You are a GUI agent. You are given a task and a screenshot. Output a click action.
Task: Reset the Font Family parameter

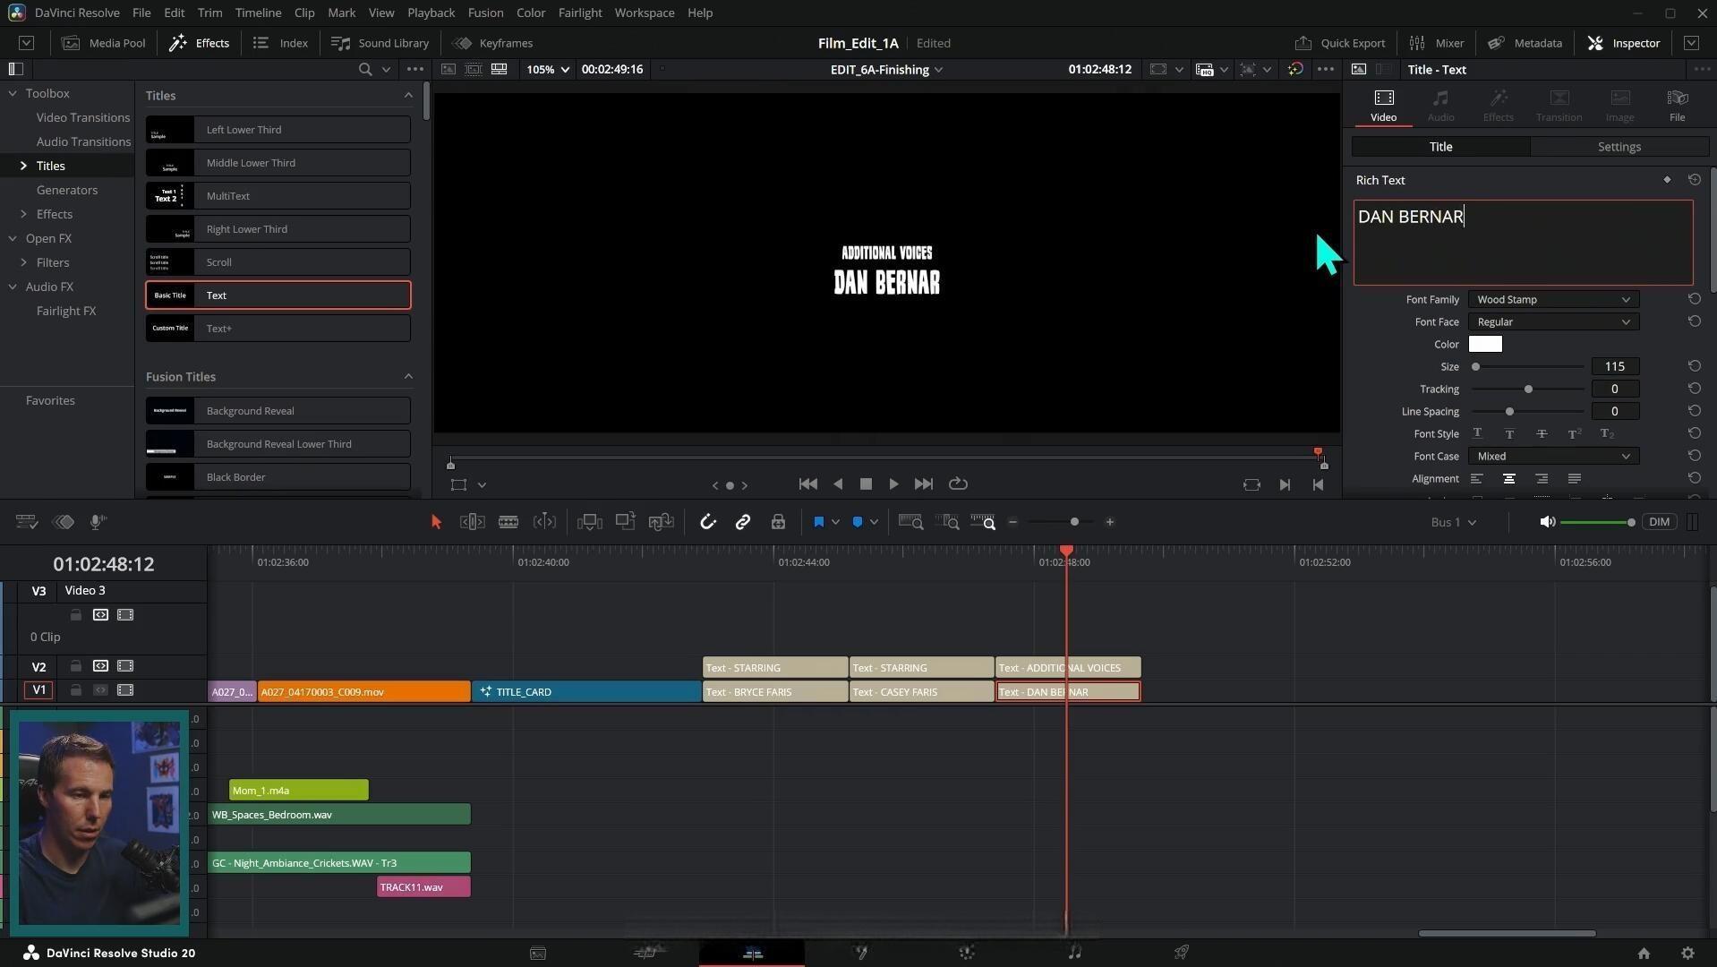tap(1694, 299)
